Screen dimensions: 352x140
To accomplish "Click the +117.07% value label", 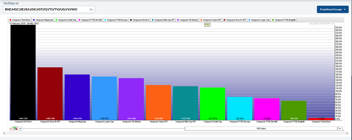I will click(x=213, y=118).
